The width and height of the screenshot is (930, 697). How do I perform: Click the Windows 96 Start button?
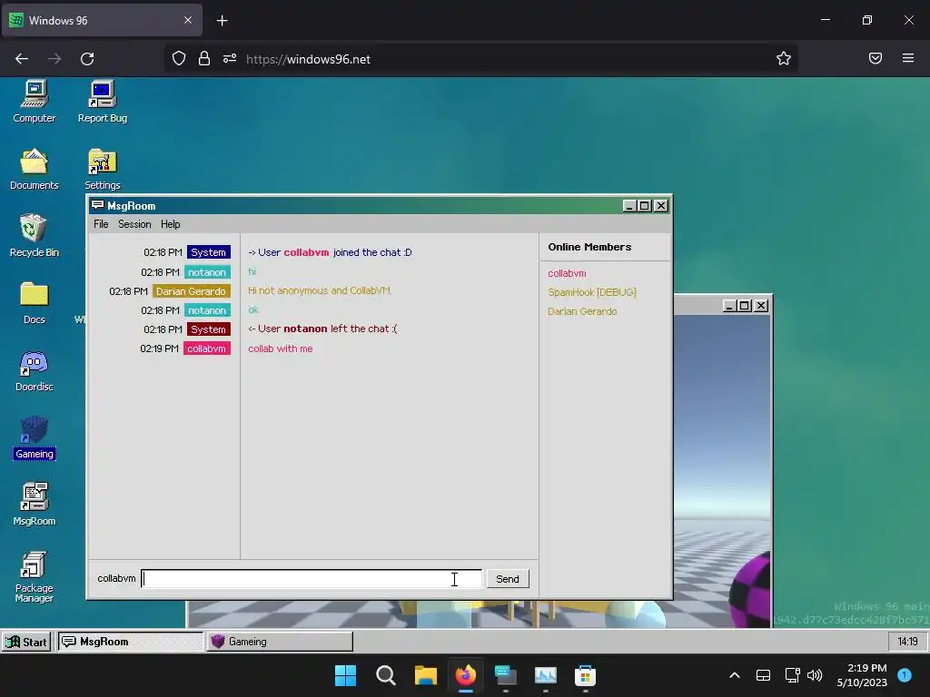click(x=26, y=642)
